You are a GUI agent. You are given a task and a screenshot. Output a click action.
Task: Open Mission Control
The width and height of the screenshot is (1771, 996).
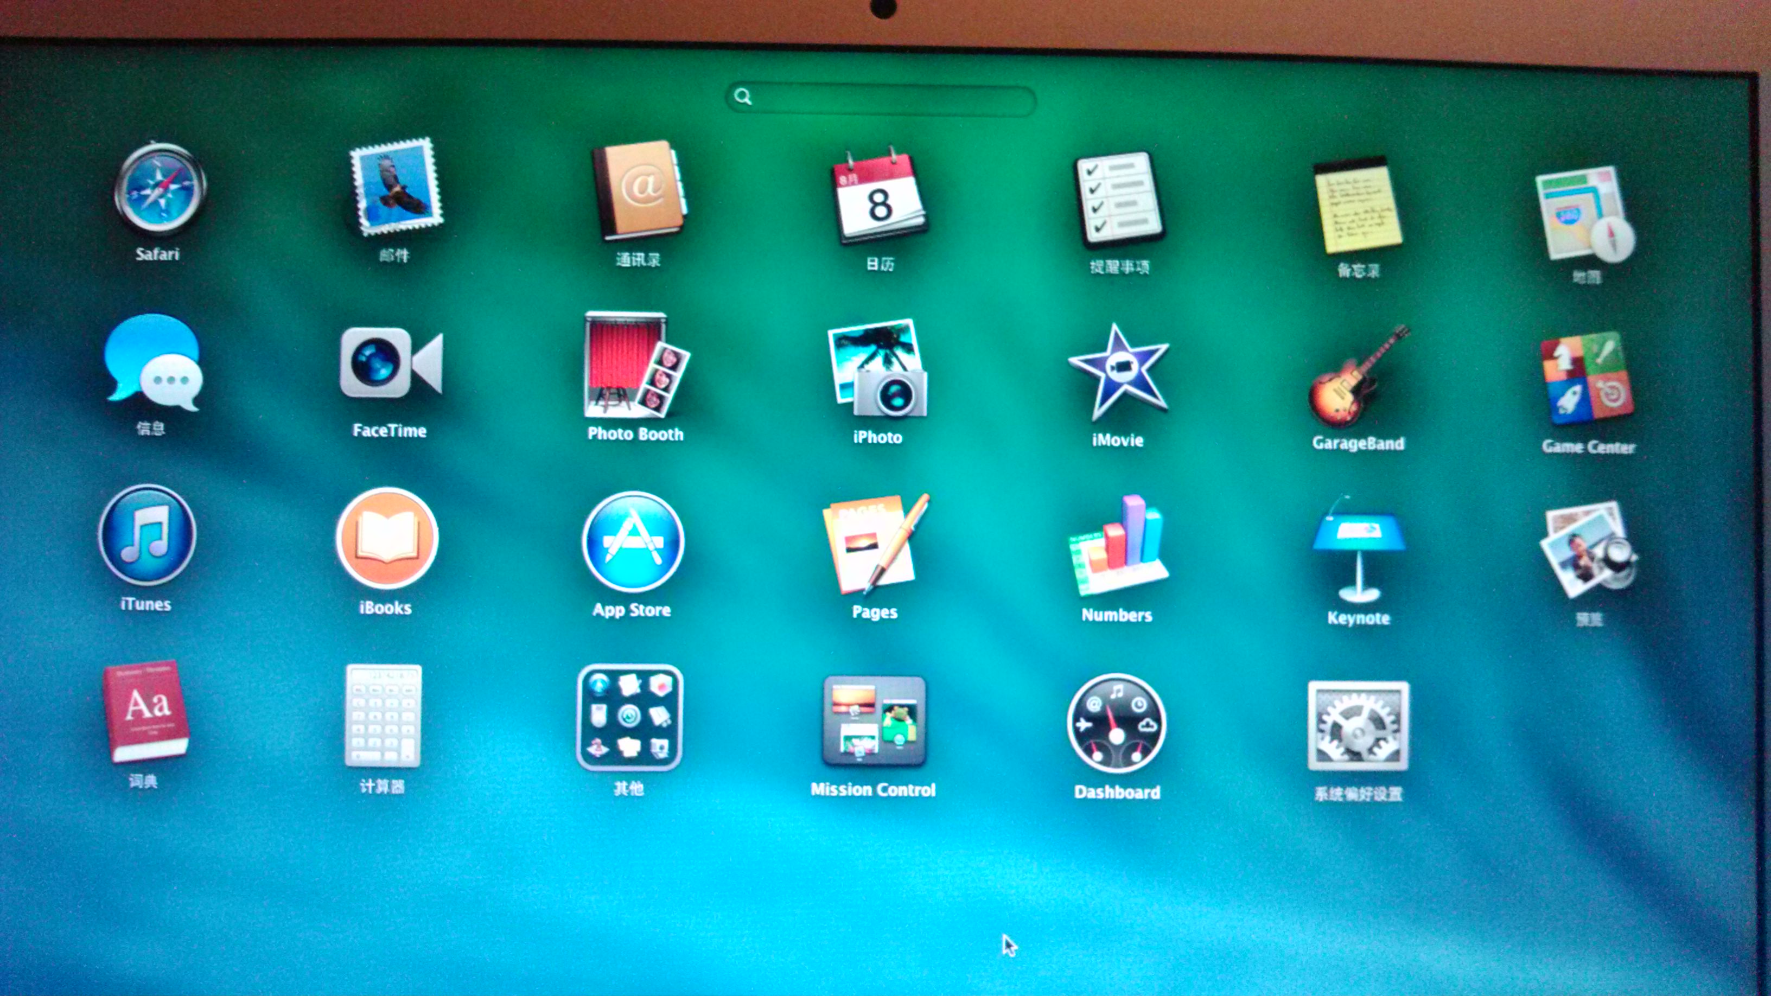pyautogui.click(x=874, y=721)
